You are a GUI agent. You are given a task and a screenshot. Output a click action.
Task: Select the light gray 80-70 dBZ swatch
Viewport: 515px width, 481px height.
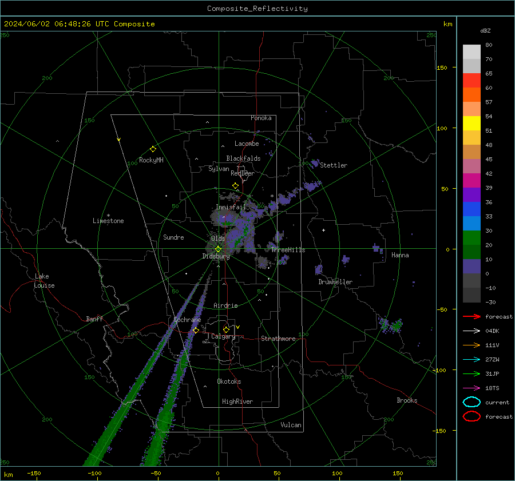point(472,51)
